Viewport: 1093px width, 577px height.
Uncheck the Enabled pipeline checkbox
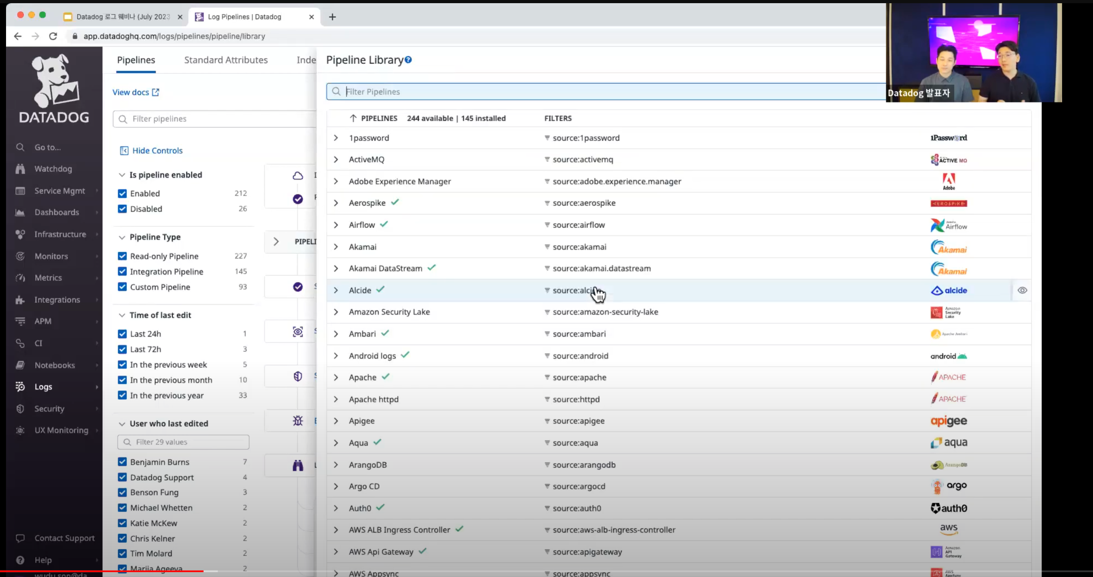(x=122, y=194)
